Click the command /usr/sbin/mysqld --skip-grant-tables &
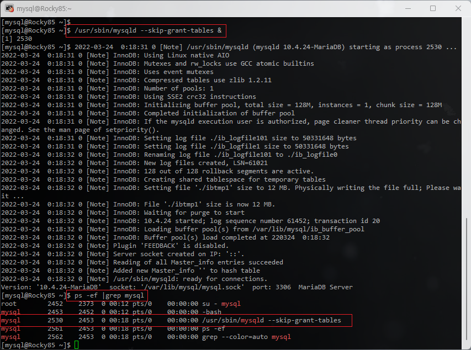Image resolution: width=471 pixels, height=350 pixels. [x=148, y=30]
